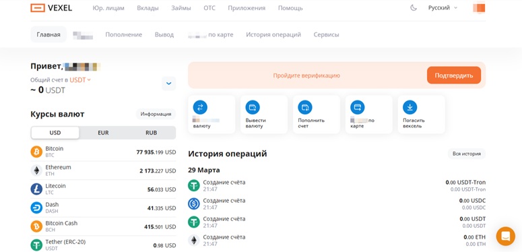Change total account currency USDT dropdown
The image size is (522, 252).
pos(80,80)
